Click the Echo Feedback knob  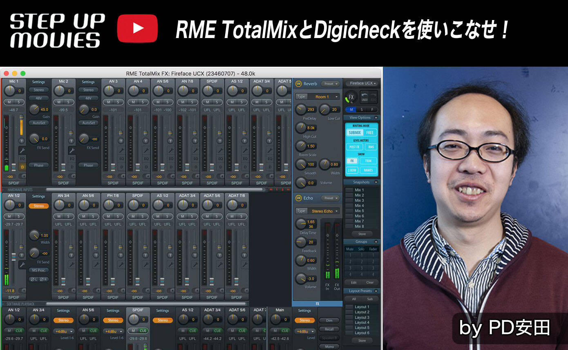point(301,242)
